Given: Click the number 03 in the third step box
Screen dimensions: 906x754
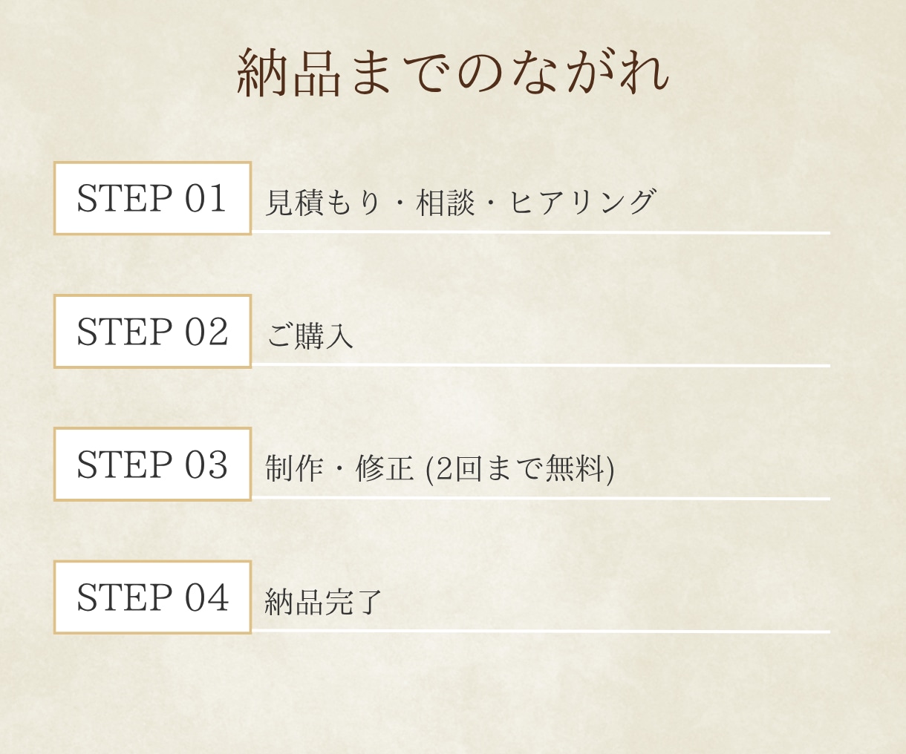Looking at the screenshot, I should tap(206, 465).
